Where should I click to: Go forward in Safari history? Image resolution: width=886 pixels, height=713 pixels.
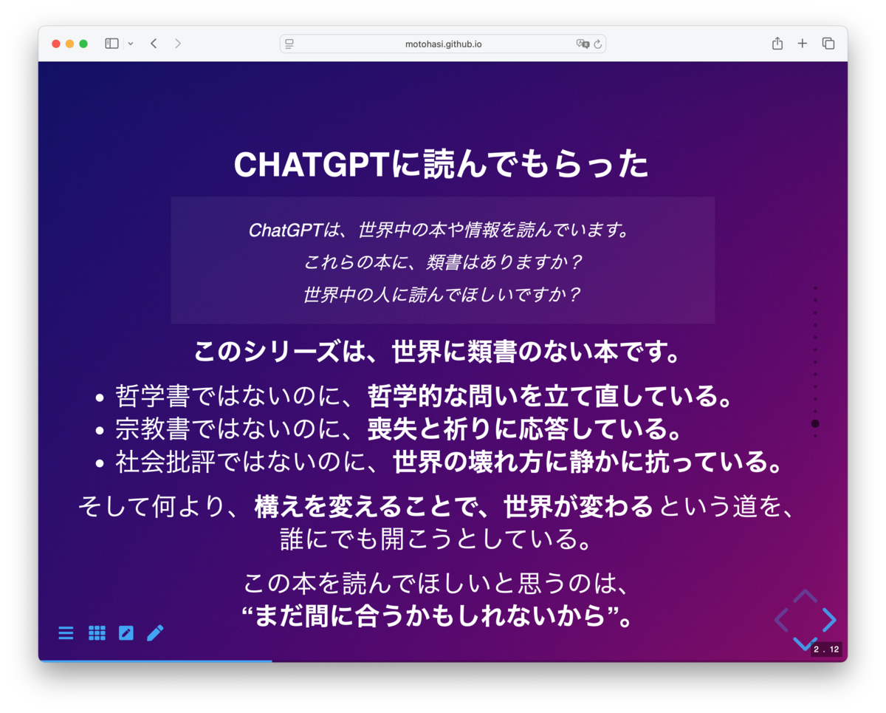(178, 44)
